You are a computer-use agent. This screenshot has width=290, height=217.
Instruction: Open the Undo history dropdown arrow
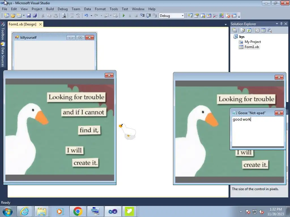click(91, 16)
